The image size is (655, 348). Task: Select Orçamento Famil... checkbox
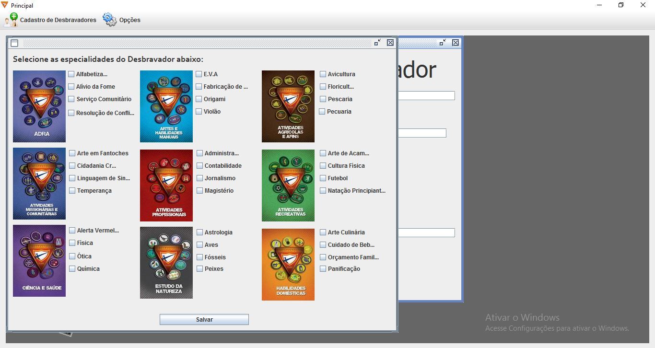pyautogui.click(x=323, y=257)
